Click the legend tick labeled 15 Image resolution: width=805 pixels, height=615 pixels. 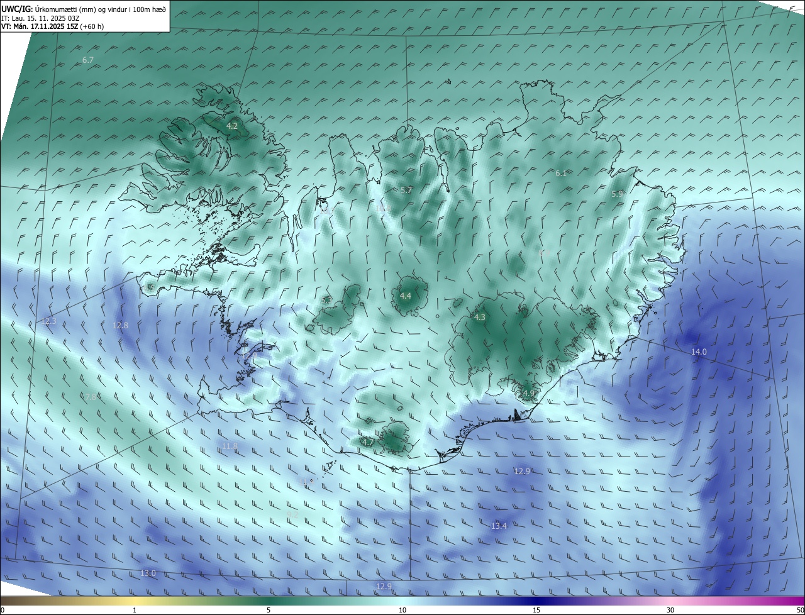536,611
